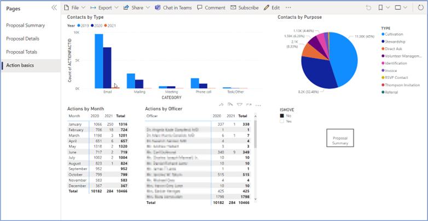
Task: Click the filter icon above Actions by Officer
Action: click(x=239, y=105)
